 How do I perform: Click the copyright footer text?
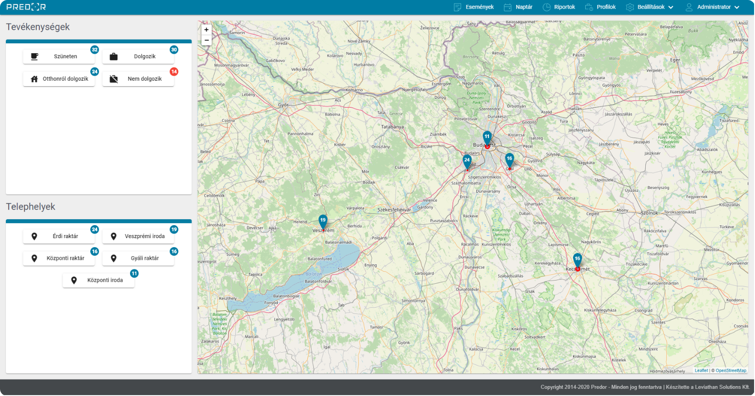point(645,387)
